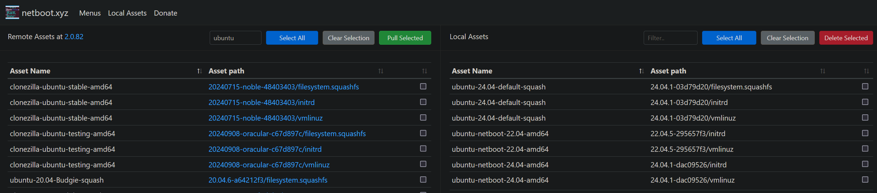Clear selection of local assets
The height and width of the screenshot is (193, 877).
click(788, 38)
